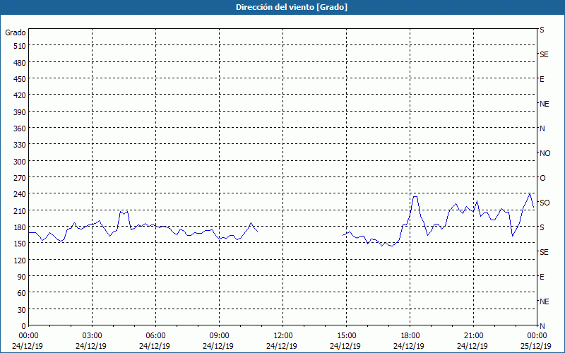Select the 480 degree axis label
Image resolution: width=565 pixels, height=353 pixels.
click(x=20, y=63)
